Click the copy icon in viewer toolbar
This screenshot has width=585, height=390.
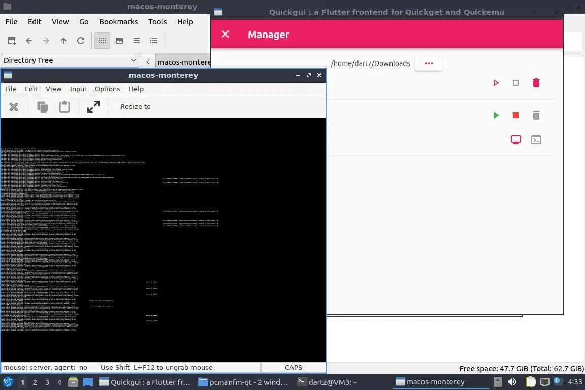pyautogui.click(x=43, y=107)
